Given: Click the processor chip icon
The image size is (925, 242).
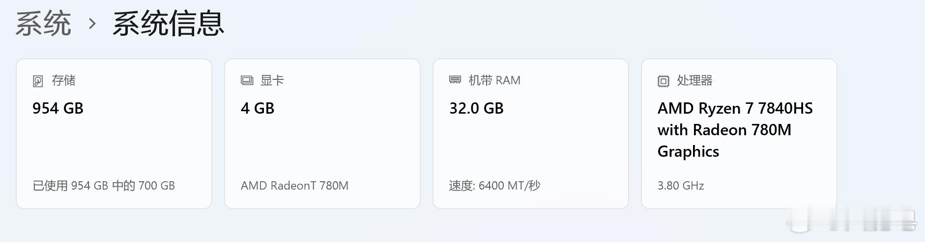Looking at the screenshot, I should (664, 81).
